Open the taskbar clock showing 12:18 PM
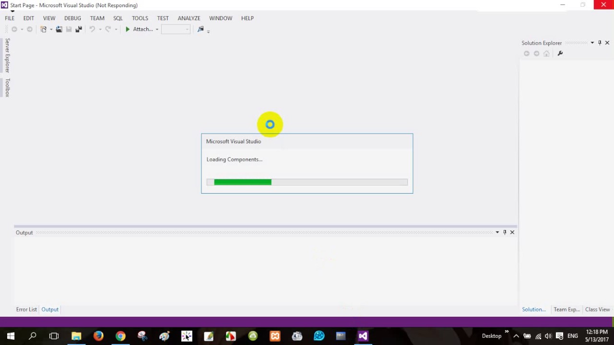 click(597, 335)
